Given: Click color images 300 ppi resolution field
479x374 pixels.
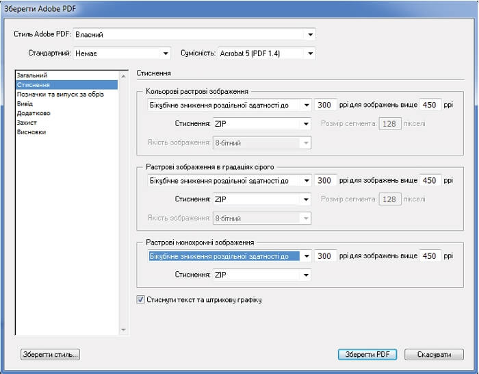Looking at the screenshot, I should click(324, 105).
